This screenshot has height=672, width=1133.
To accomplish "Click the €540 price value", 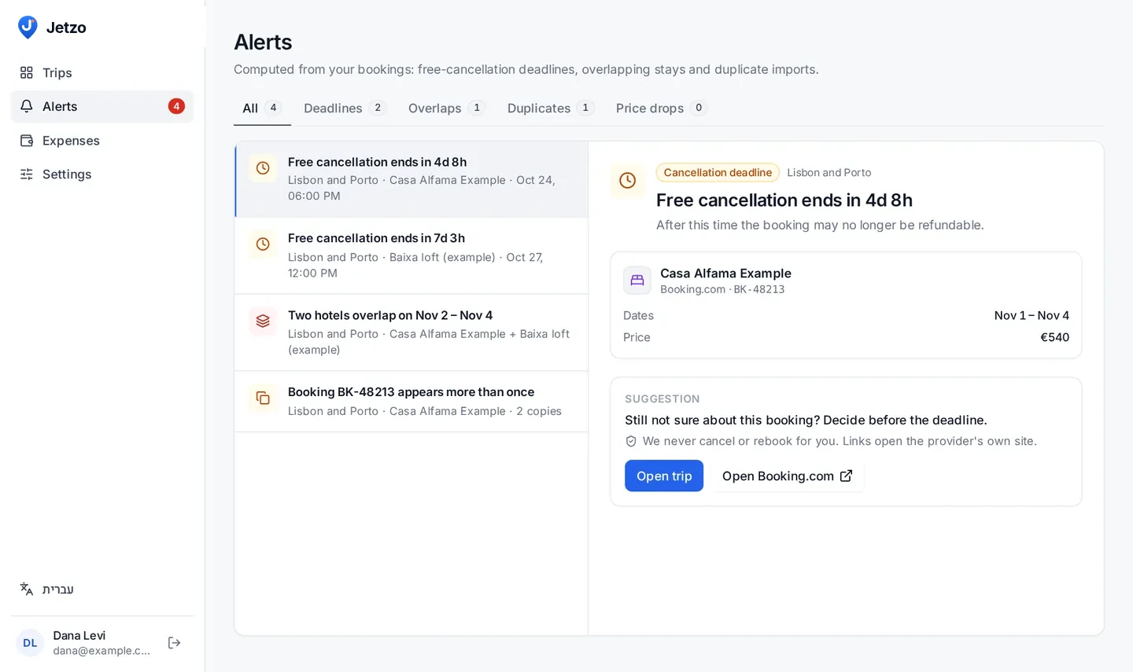I will pyautogui.click(x=1054, y=337).
